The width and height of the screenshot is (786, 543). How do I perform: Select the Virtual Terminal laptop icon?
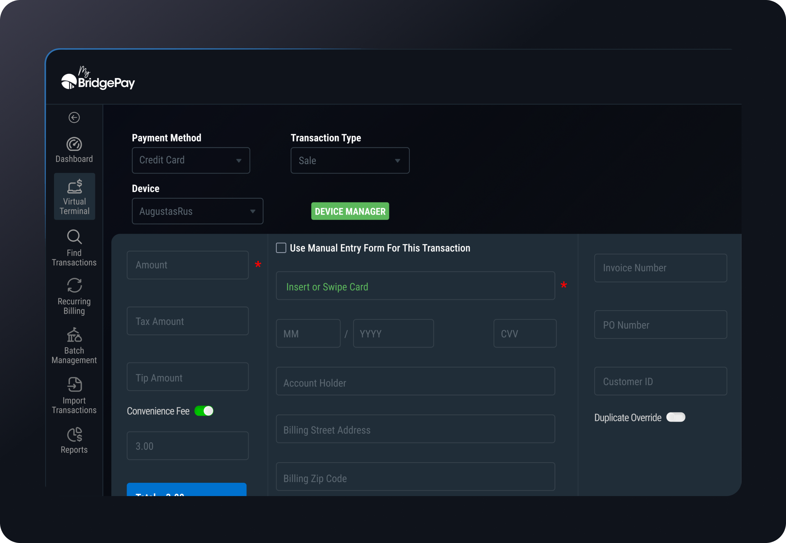pos(74,186)
